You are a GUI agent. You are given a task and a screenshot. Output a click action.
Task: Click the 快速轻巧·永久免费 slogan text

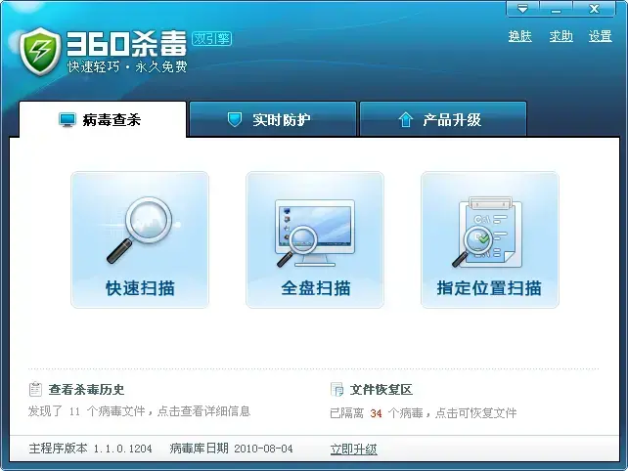pyautogui.click(x=127, y=66)
